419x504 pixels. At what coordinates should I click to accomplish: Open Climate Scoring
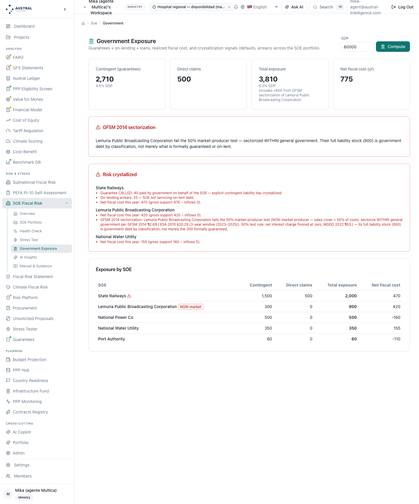(x=37, y=141)
